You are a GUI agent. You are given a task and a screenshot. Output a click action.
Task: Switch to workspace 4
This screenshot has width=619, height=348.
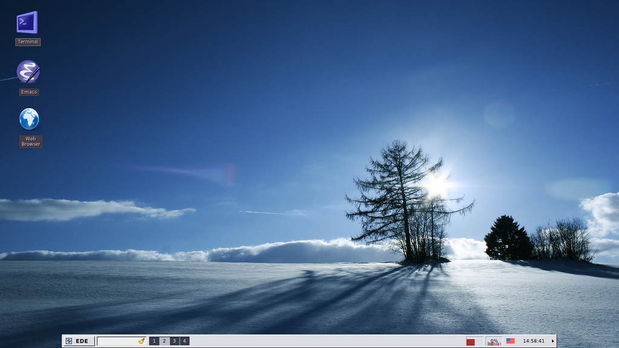184,341
